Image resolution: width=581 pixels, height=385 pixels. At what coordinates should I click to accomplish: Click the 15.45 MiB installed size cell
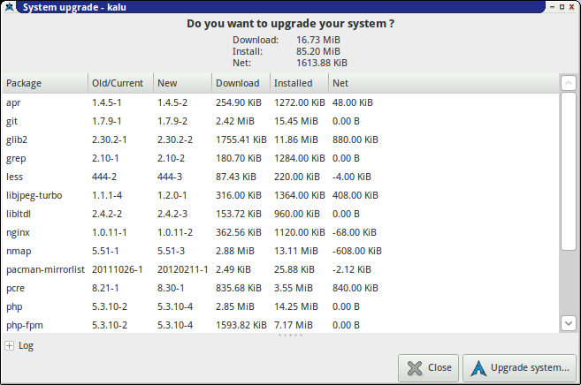click(296, 121)
